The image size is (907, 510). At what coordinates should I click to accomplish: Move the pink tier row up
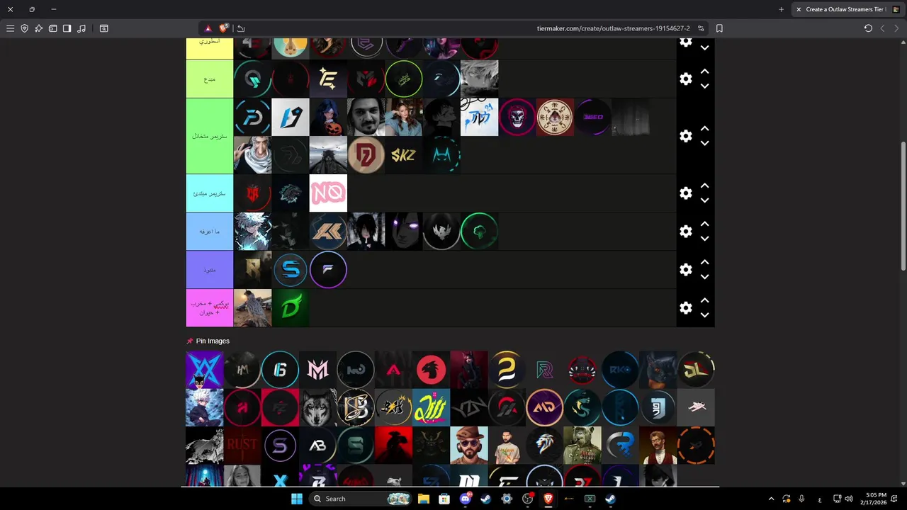(704, 301)
